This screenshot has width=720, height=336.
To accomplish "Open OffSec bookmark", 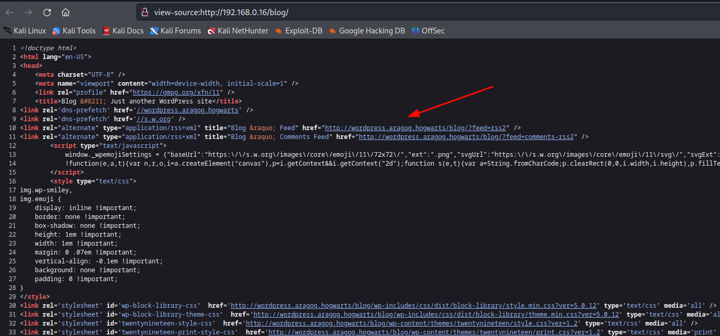I will (x=428, y=31).
